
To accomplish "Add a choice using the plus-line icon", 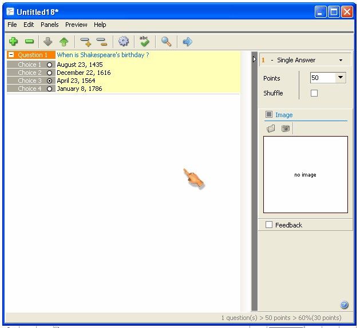I will coord(86,42).
